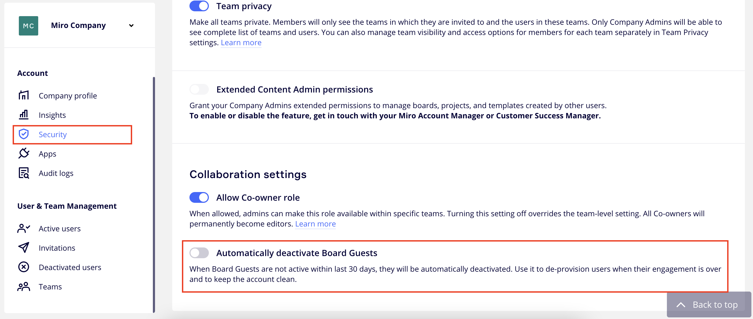
Task: Click the Active users person icon
Action: pos(24,228)
